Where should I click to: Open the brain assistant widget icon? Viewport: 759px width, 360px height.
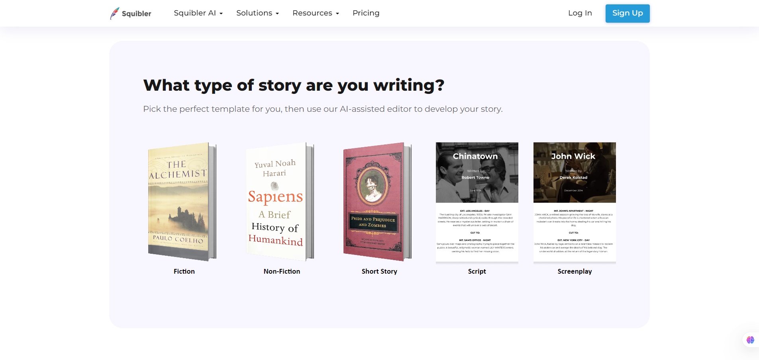coord(750,340)
